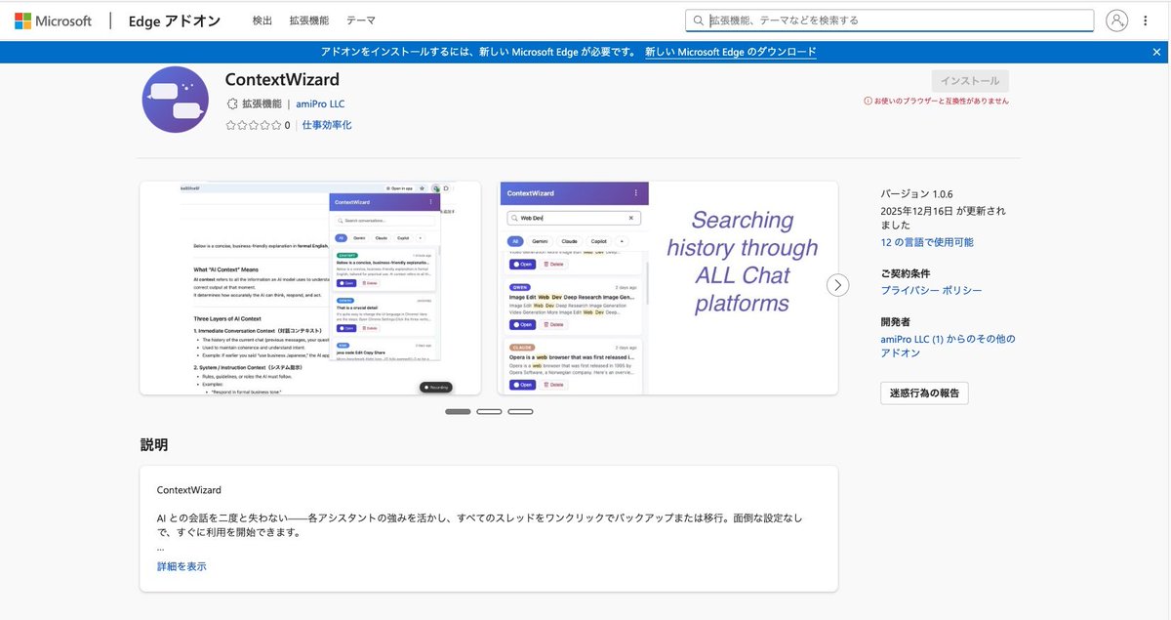Click the インストール button
This screenshot has height=620, width=1171.
970,81
